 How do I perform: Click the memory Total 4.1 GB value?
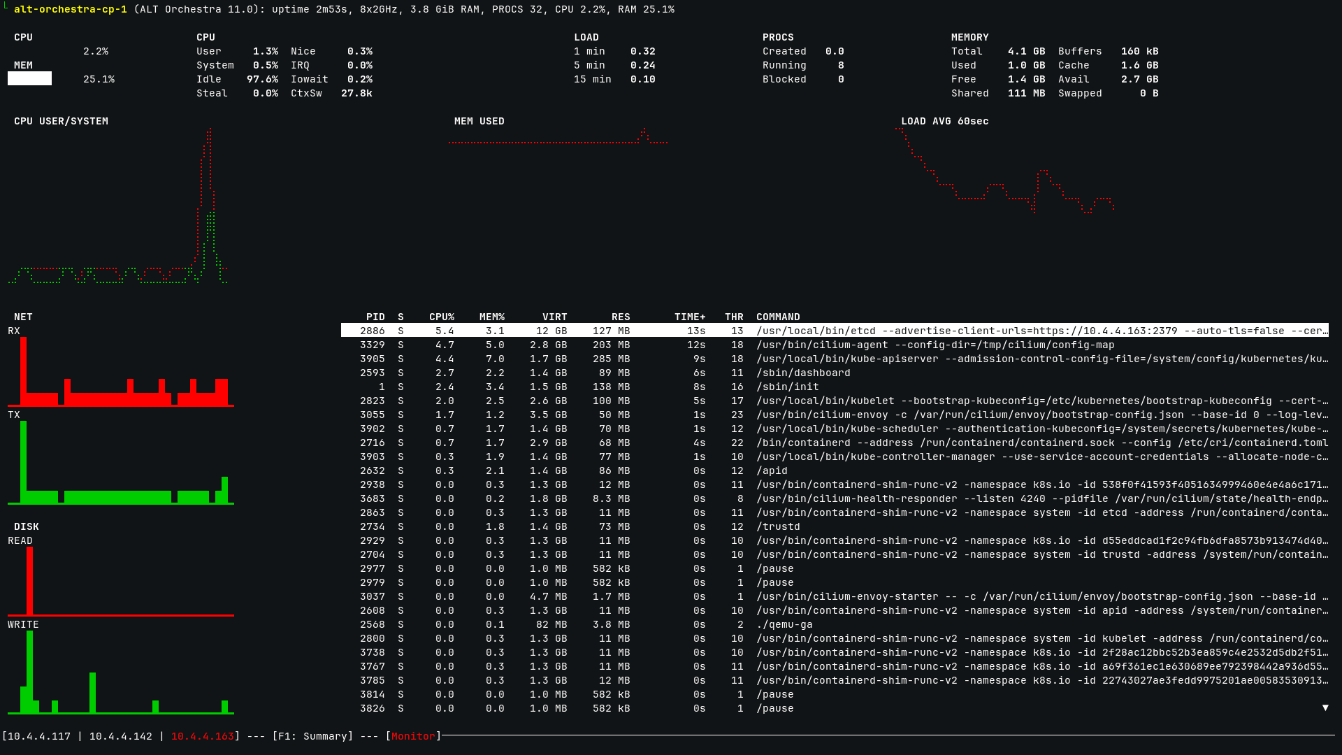point(1026,51)
